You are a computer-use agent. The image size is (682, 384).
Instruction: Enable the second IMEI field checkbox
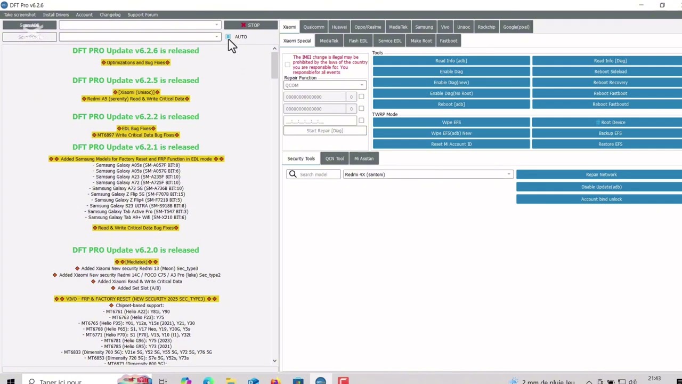point(361,108)
